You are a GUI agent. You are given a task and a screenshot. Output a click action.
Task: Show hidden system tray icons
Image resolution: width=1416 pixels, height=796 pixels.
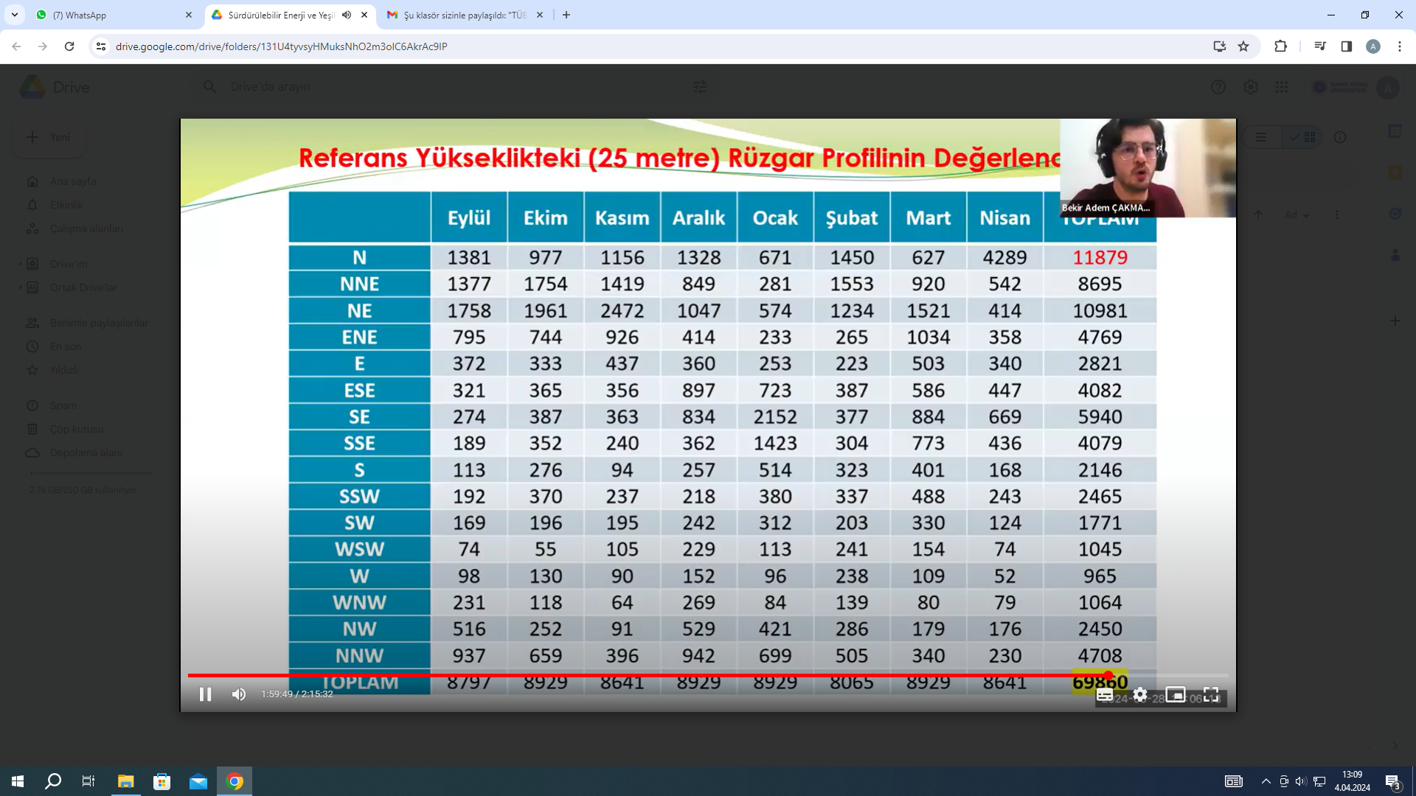click(x=1266, y=781)
